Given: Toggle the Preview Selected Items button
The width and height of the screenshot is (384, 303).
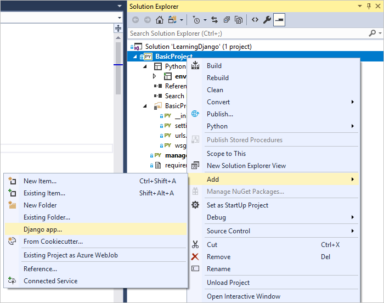Looking at the screenshot, I should tap(279, 20).
